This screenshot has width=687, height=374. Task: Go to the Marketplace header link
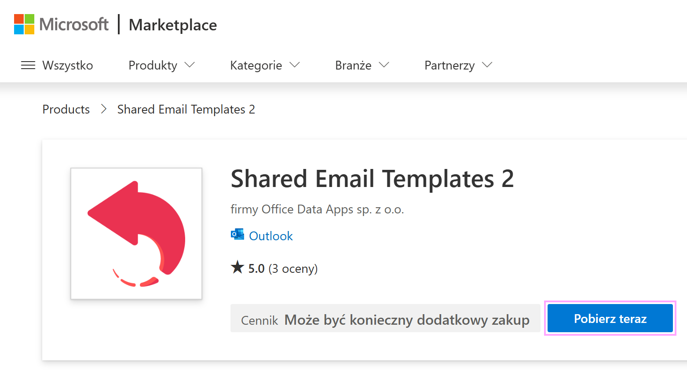173,25
